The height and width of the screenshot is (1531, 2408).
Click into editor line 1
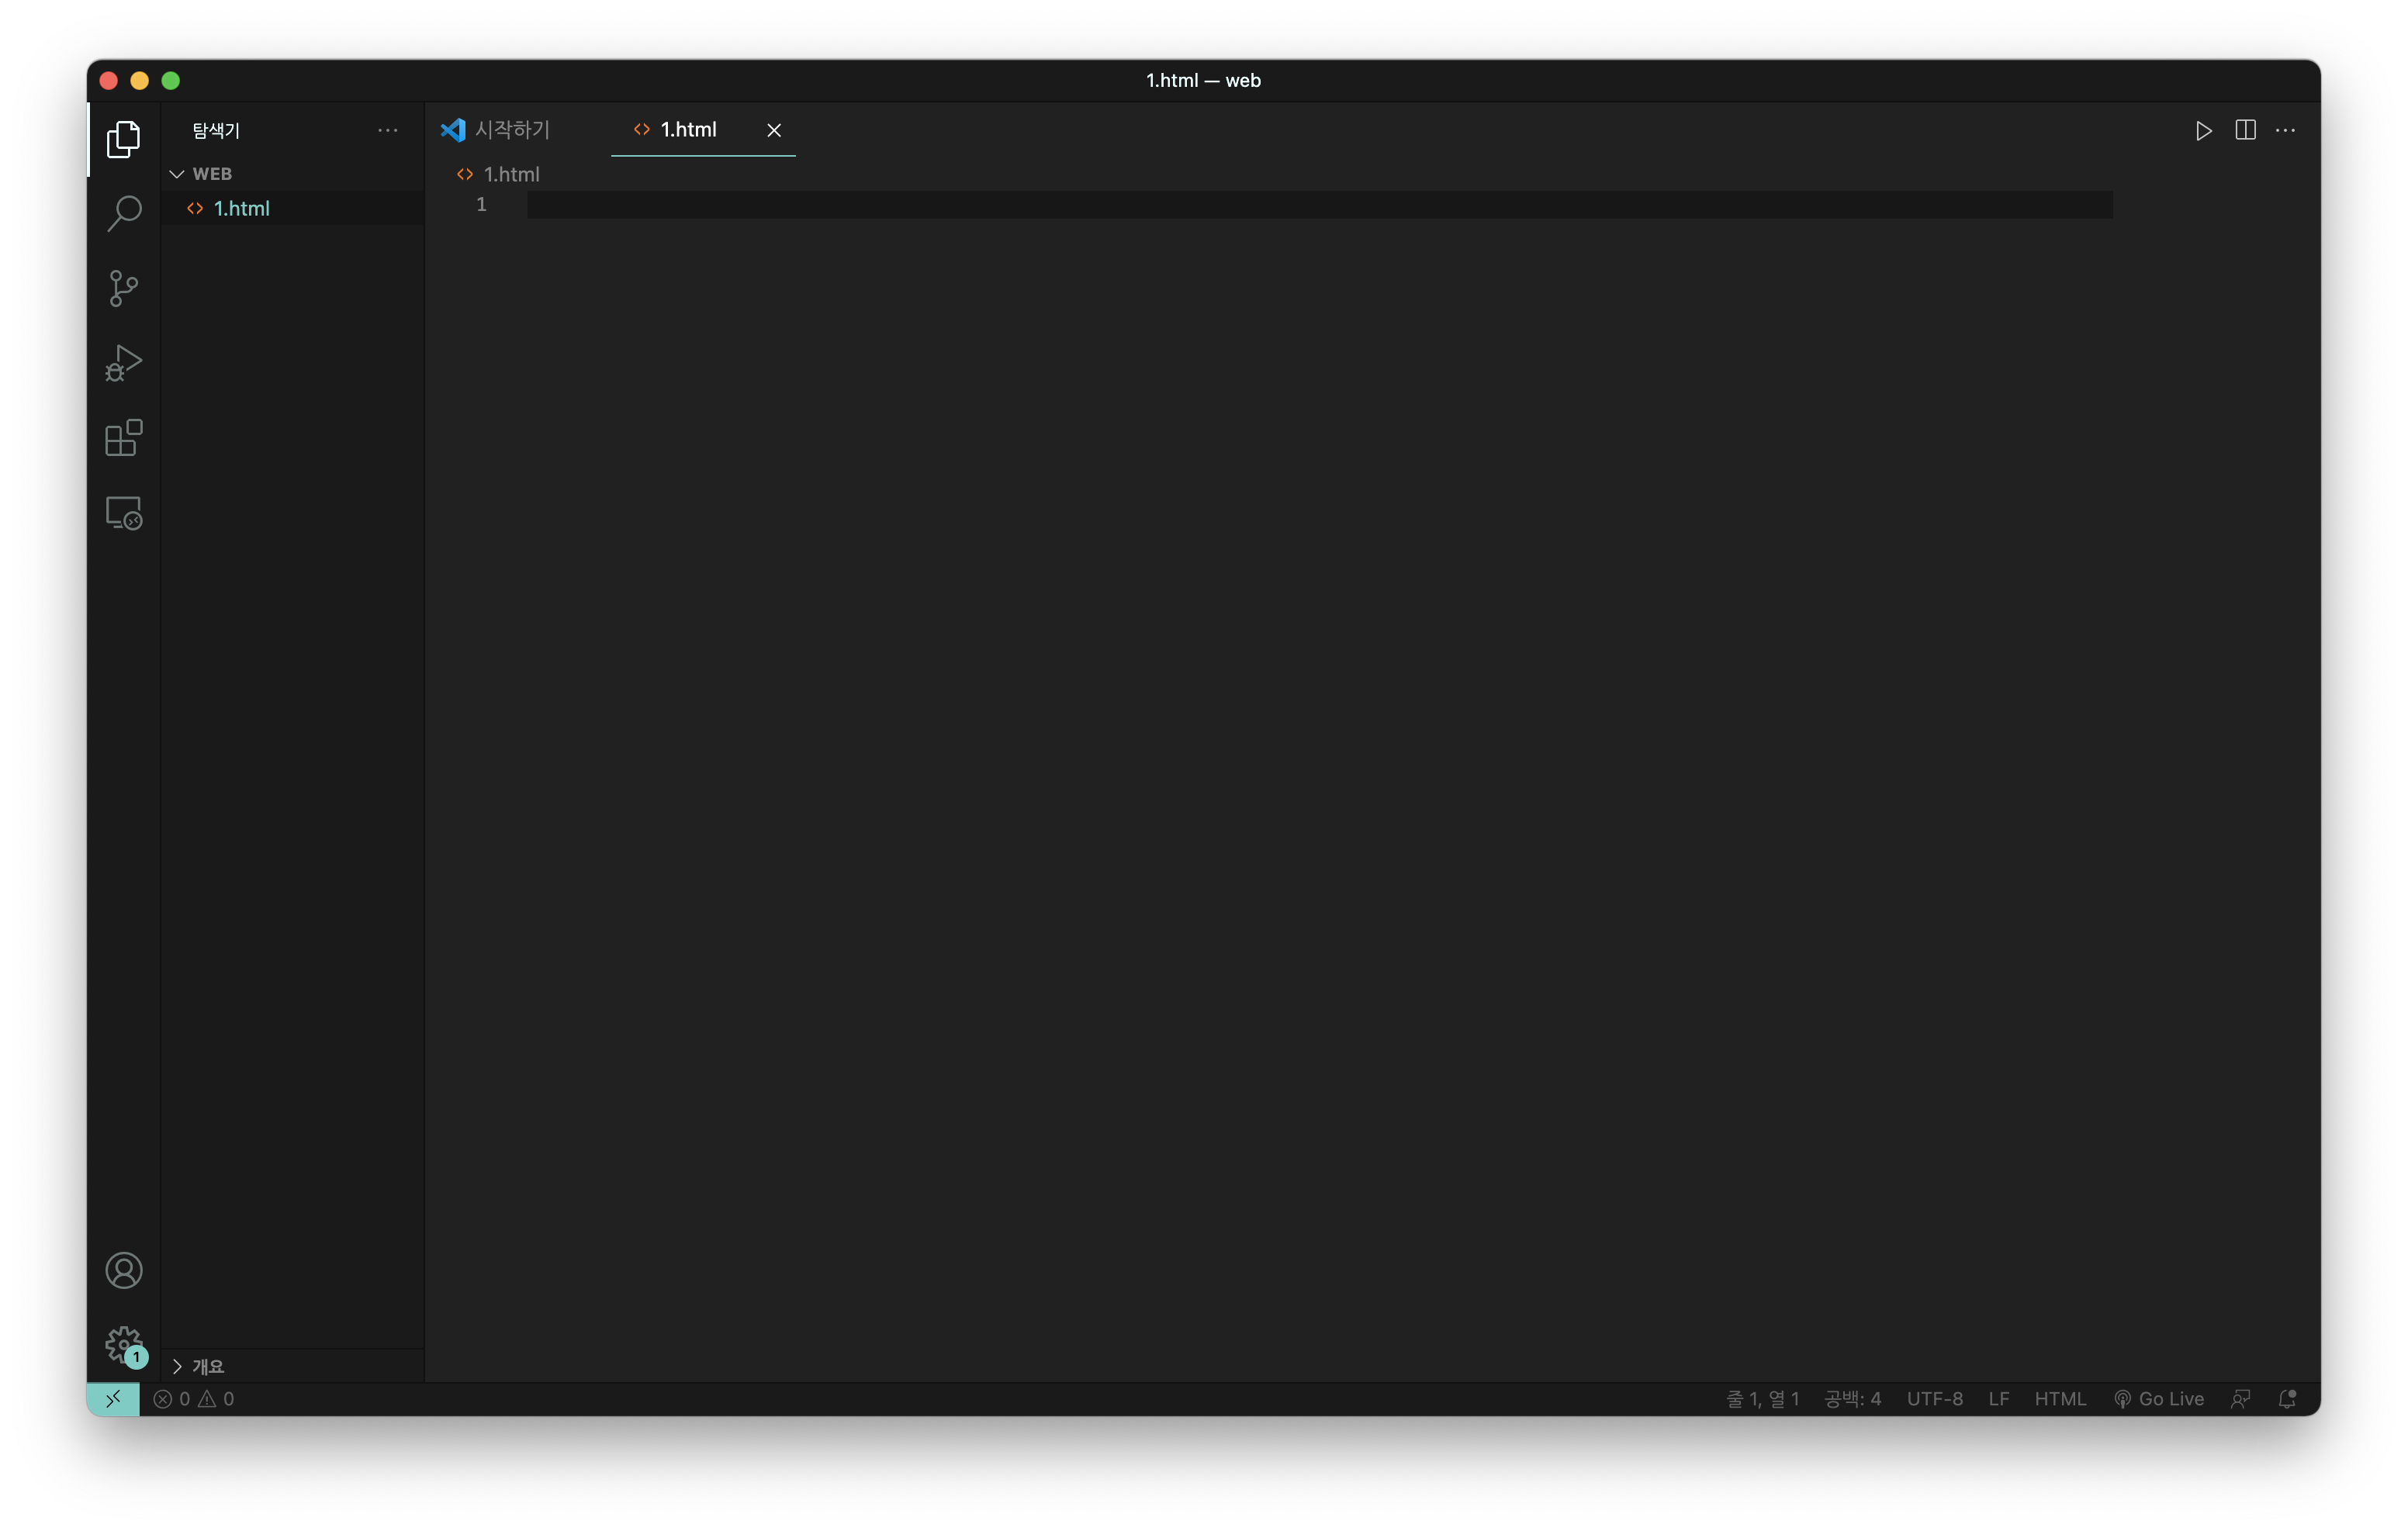pyautogui.click(x=1300, y=205)
